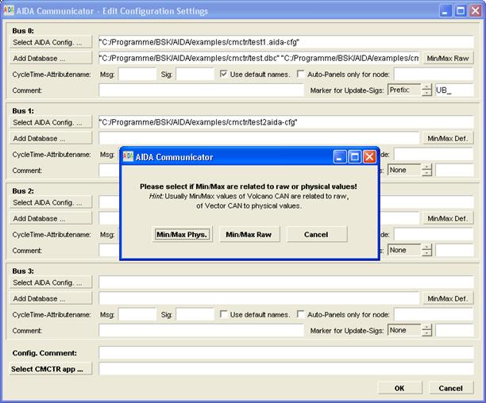The height and width of the screenshot is (403, 486).
Task: Click Bus 3 Msg cycle time field
Action: click(137, 314)
